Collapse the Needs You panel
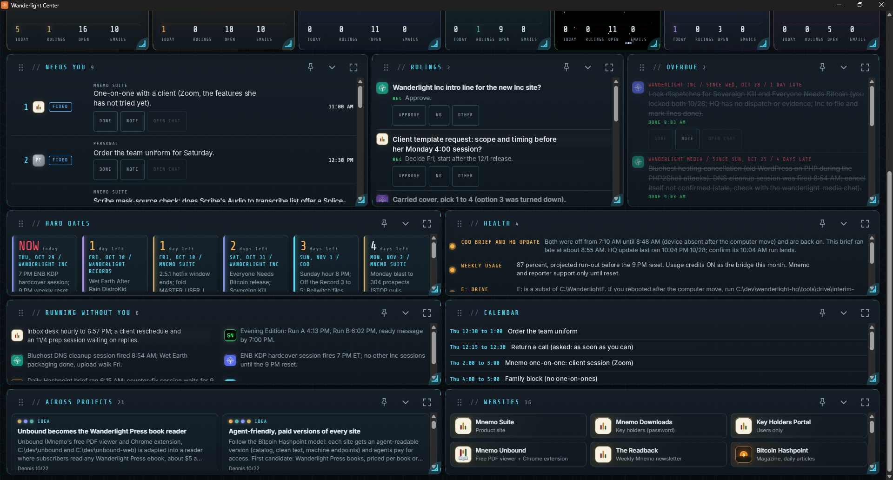Screen dimensions: 893x480 click(332, 67)
